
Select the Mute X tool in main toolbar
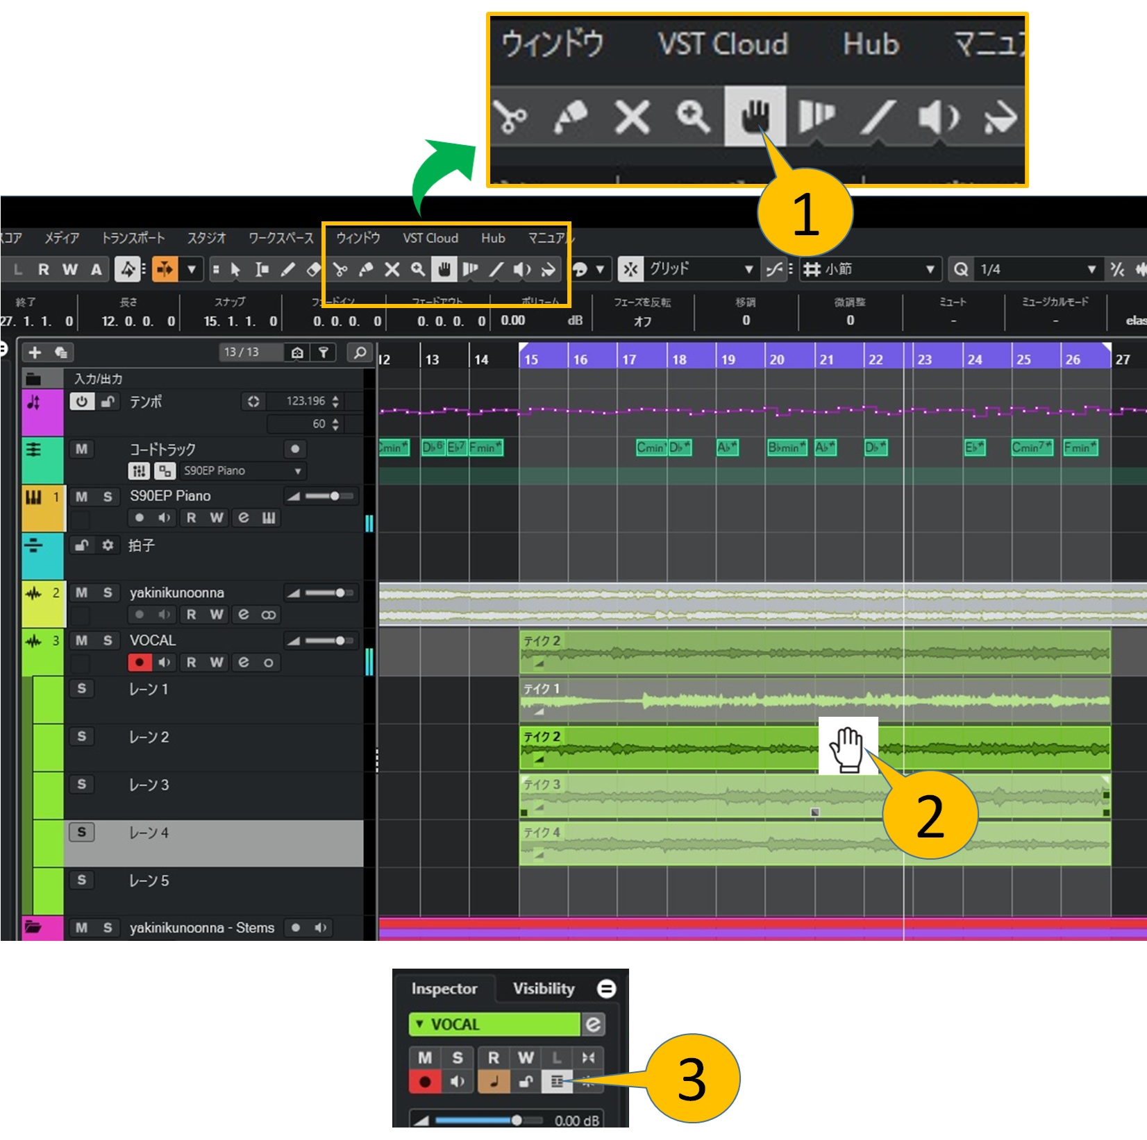392,269
